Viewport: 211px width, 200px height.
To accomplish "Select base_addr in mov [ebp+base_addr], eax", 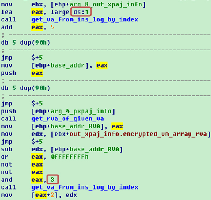I will click(68, 66).
